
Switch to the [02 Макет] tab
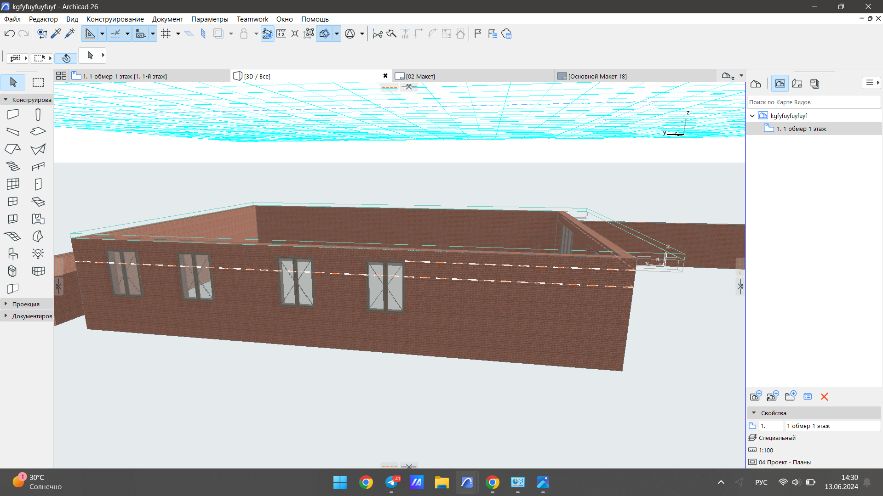point(420,76)
